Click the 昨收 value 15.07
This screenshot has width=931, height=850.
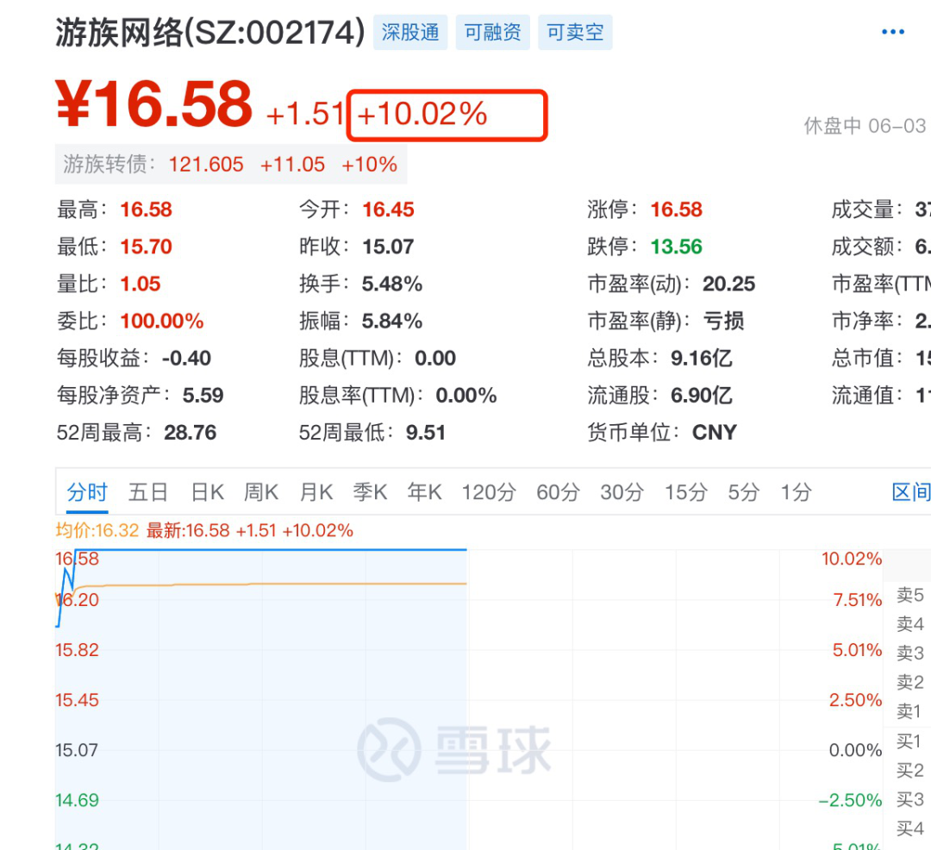(388, 247)
